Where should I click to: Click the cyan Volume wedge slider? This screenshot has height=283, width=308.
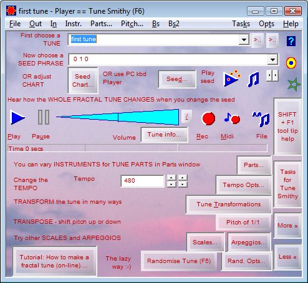click(x=118, y=117)
